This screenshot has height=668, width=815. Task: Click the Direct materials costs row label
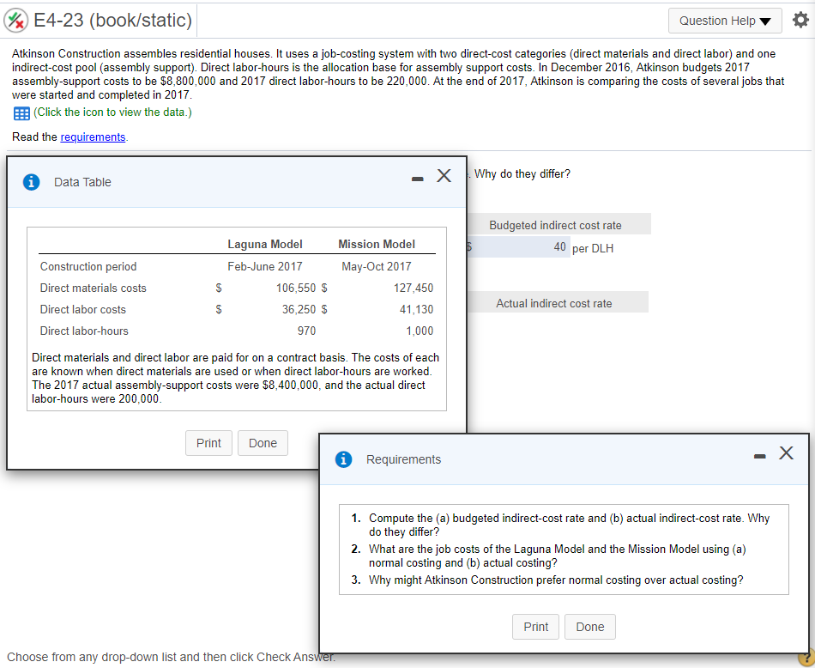click(93, 288)
